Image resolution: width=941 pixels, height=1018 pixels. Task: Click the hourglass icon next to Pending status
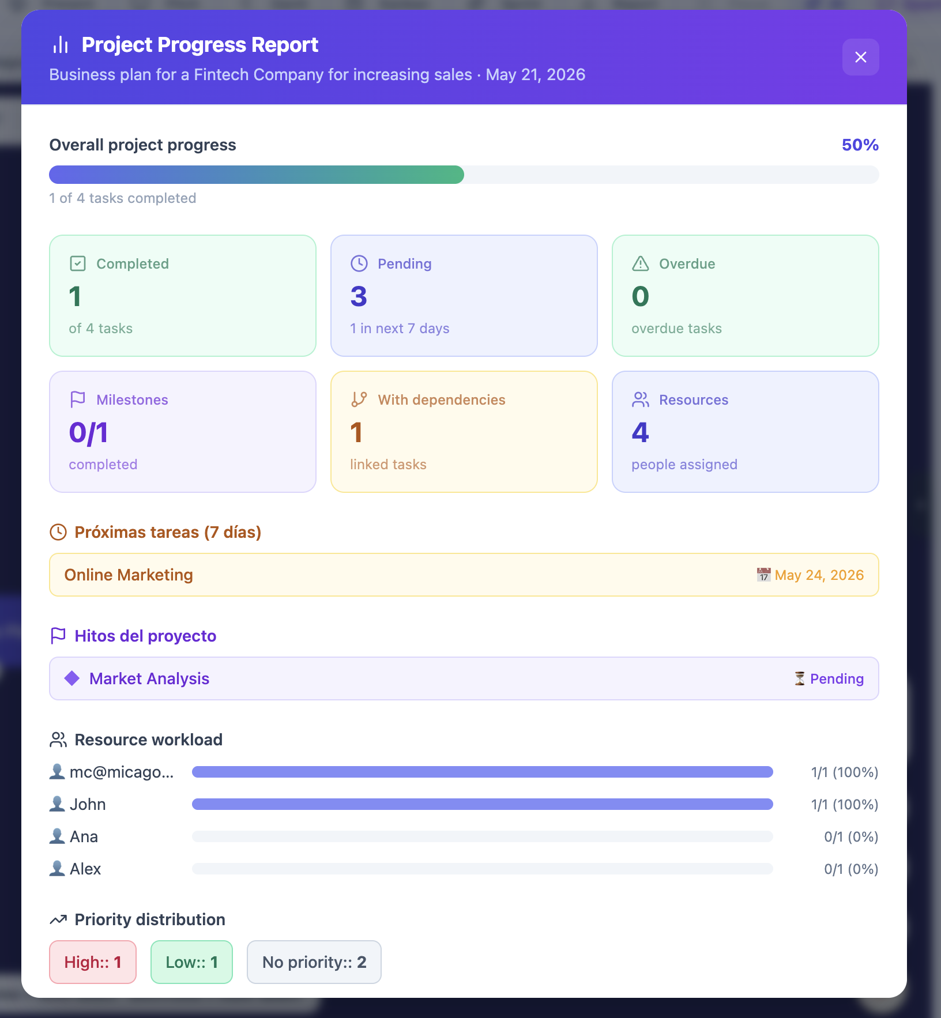coord(800,678)
